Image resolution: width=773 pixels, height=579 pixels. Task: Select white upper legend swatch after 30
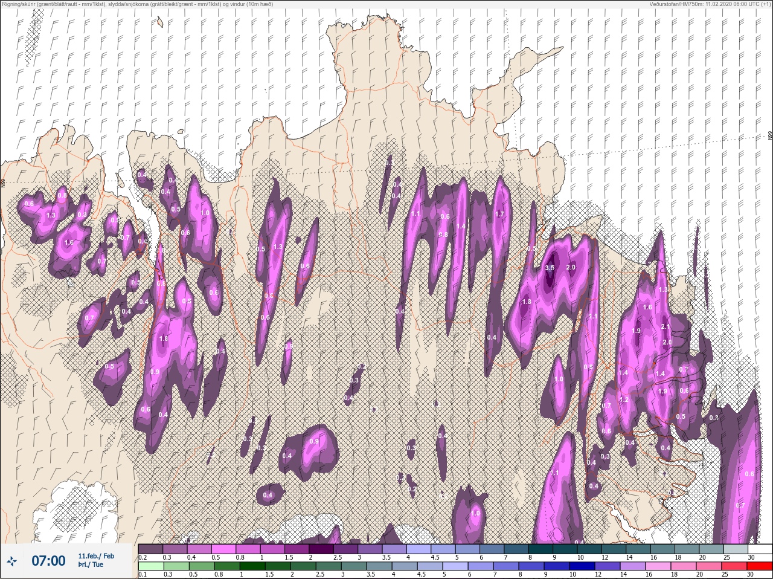point(759,549)
